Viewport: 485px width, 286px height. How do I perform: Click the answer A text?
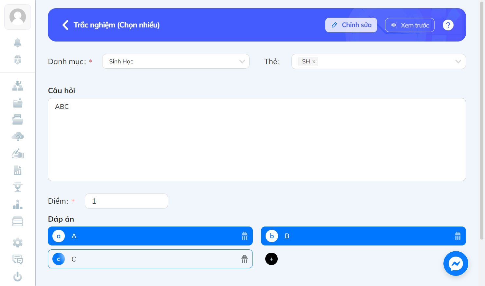(74, 236)
